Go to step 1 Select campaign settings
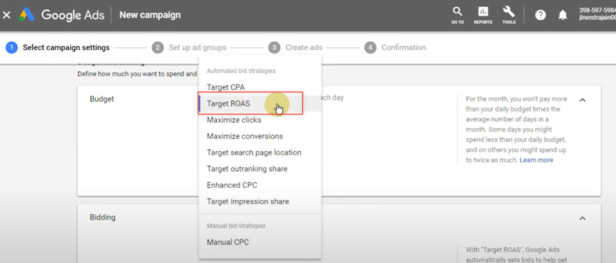Viewport: 616px width, 263px height. coord(58,47)
